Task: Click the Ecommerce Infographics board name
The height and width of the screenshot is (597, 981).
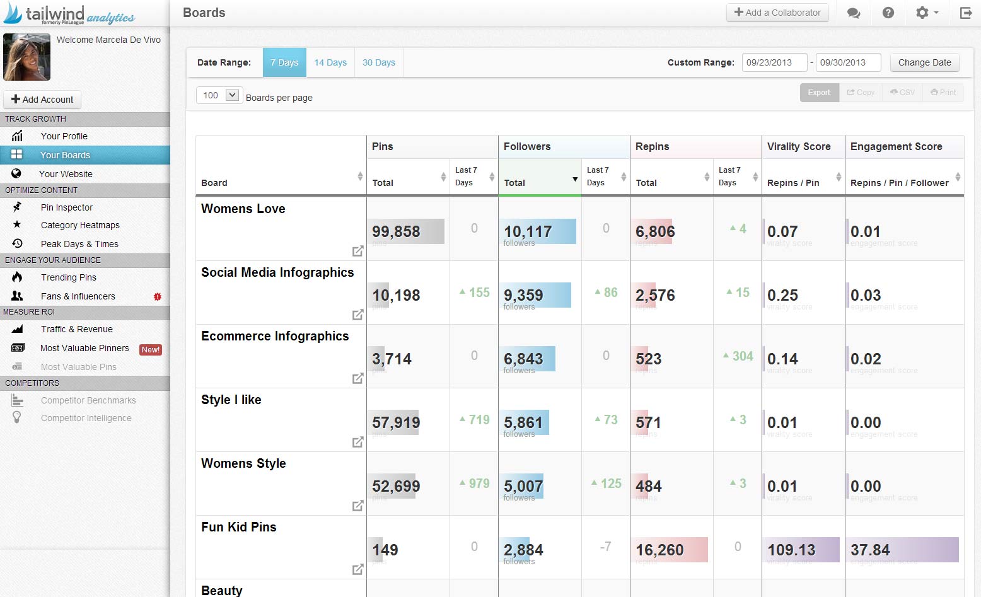Action: pos(275,336)
